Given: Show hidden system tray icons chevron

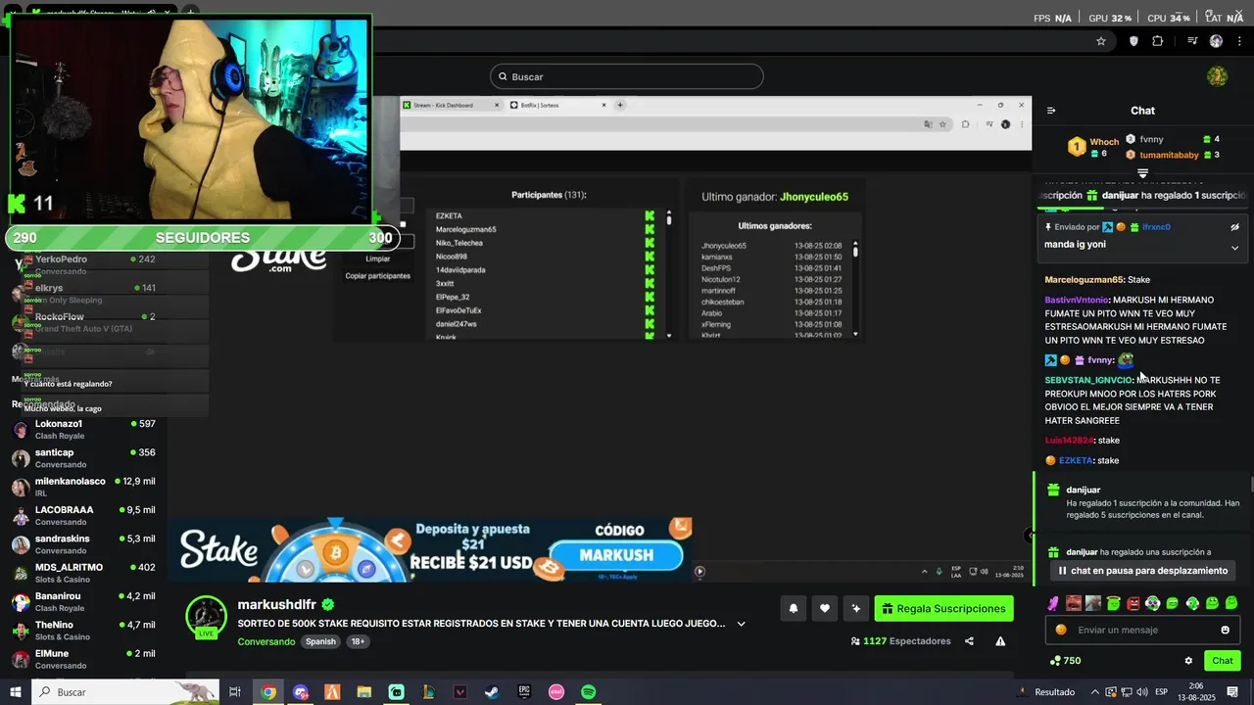Looking at the screenshot, I should pyautogui.click(x=1095, y=692).
